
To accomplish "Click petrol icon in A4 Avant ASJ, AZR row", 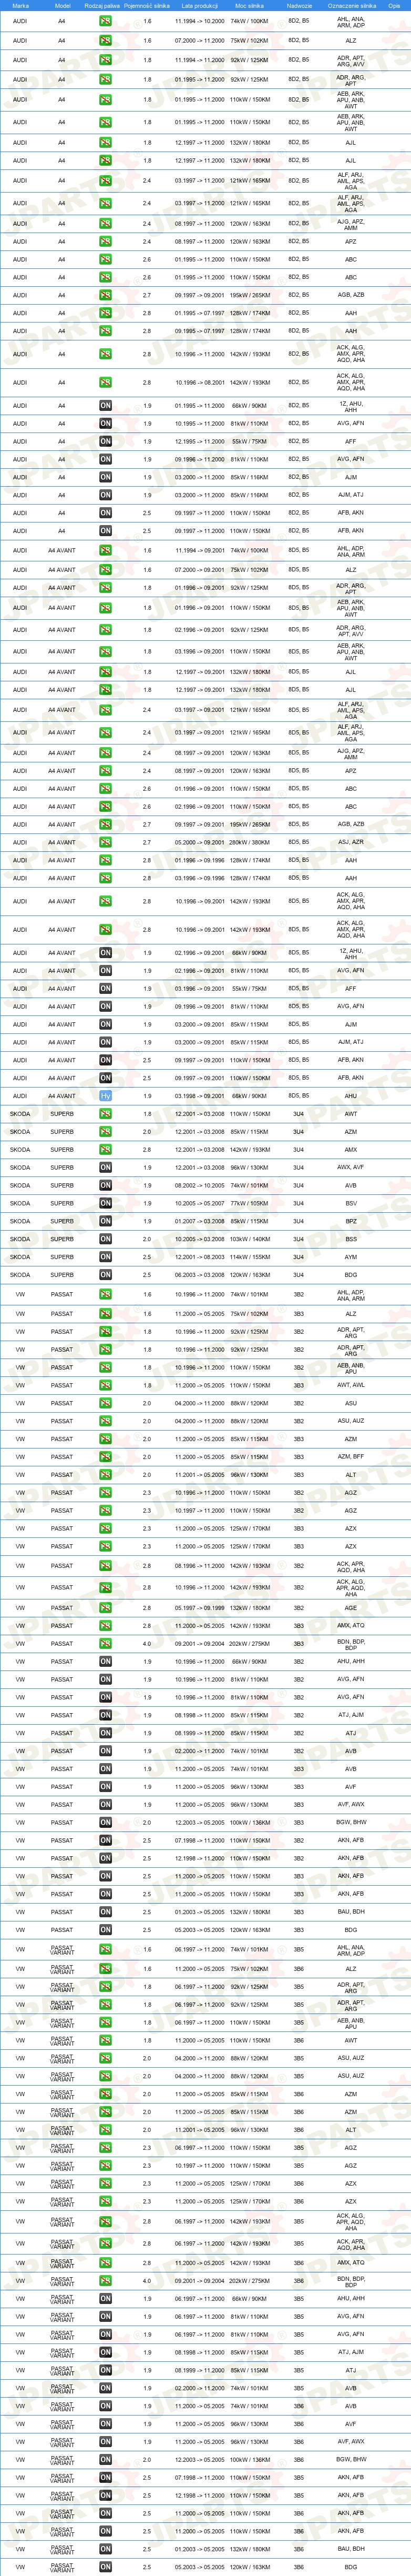I will 105,842.
